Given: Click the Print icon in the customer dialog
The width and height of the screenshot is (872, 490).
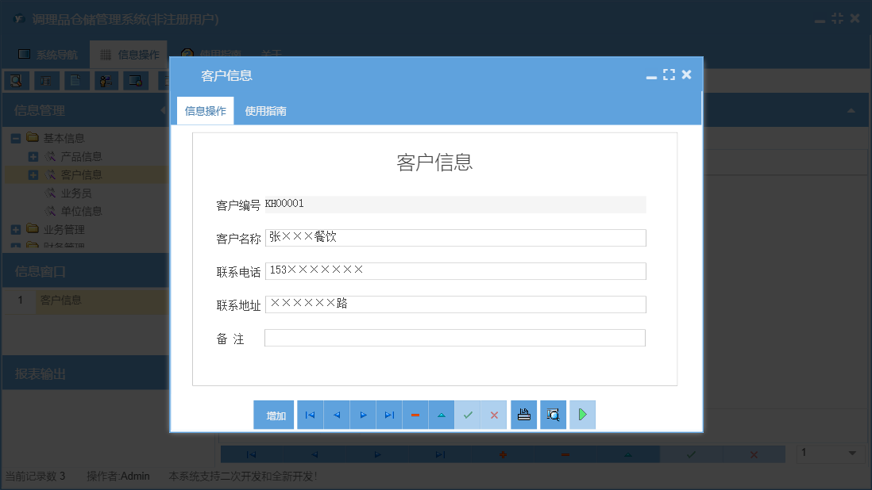Looking at the screenshot, I should (x=523, y=414).
